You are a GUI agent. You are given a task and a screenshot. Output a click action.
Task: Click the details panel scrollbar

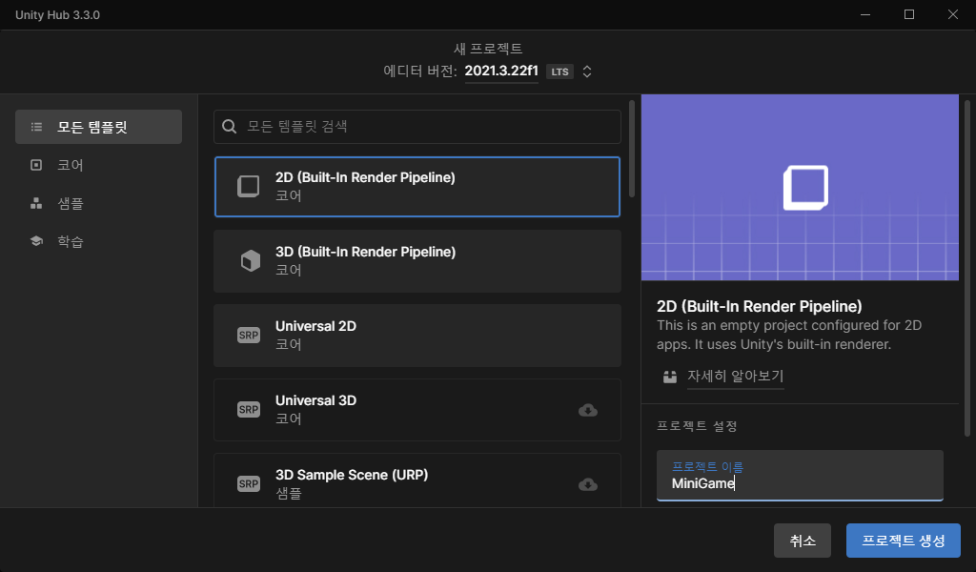pyautogui.click(x=966, y=268)
